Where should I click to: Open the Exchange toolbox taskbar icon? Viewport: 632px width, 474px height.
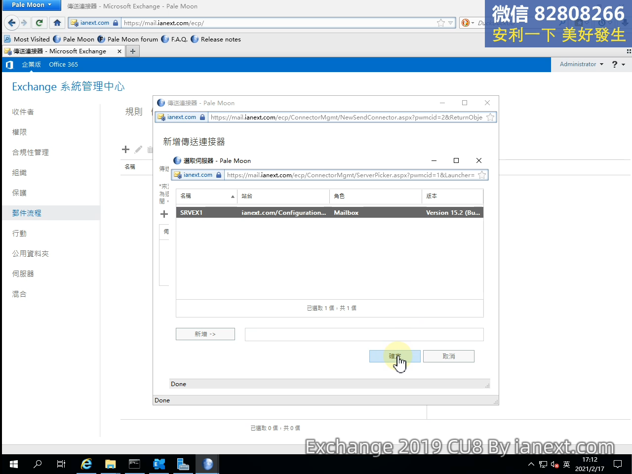[x=159, y=464]
